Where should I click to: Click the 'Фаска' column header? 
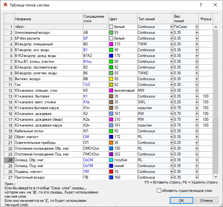(x=206, y=19)
